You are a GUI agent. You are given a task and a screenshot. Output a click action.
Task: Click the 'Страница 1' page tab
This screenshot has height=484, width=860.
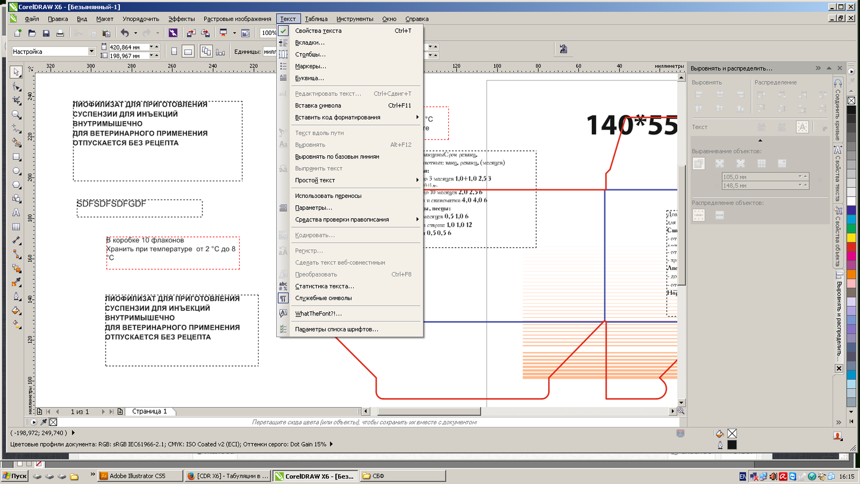[x=150, y=411]
